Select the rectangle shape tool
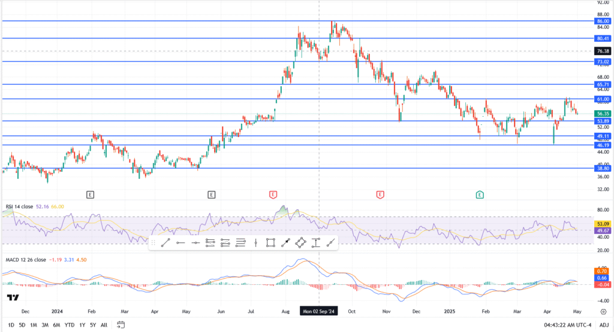This screenshot has width=614, height=332. 271,242
